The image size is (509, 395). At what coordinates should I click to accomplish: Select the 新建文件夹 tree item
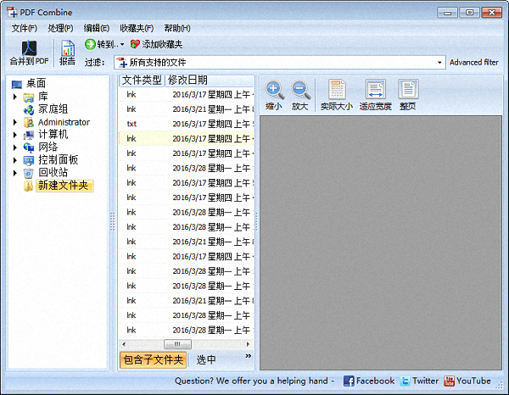coord(64,186)
